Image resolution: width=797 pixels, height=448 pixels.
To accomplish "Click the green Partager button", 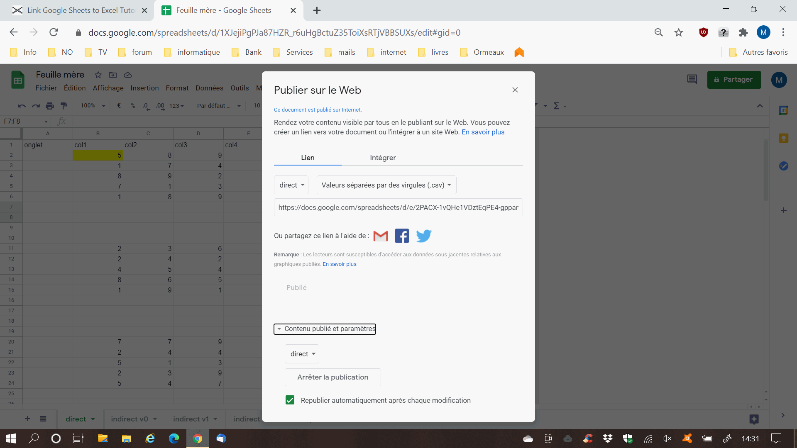I will pos(734,79).
